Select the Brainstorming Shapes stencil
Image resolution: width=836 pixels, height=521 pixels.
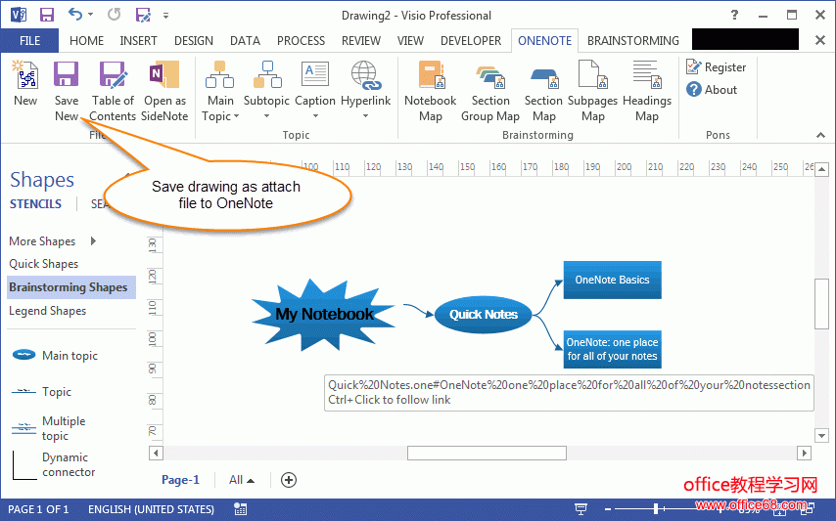click(x=69, y=287)
